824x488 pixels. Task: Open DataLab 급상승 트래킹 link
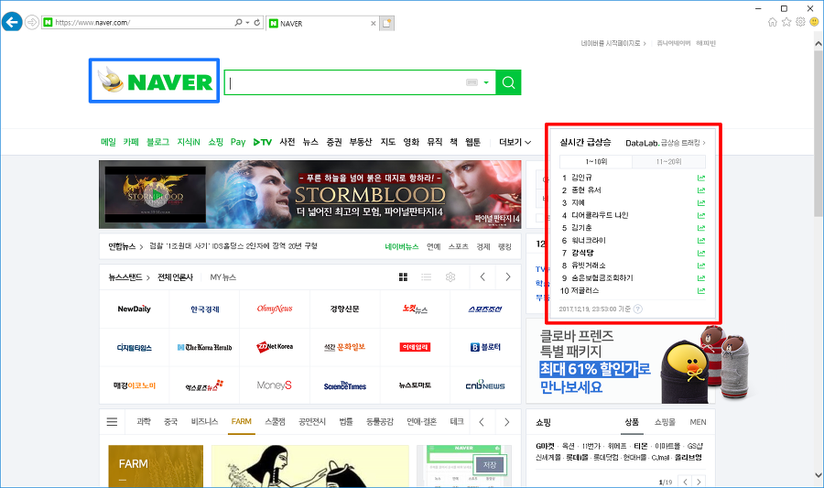(666, 143)
